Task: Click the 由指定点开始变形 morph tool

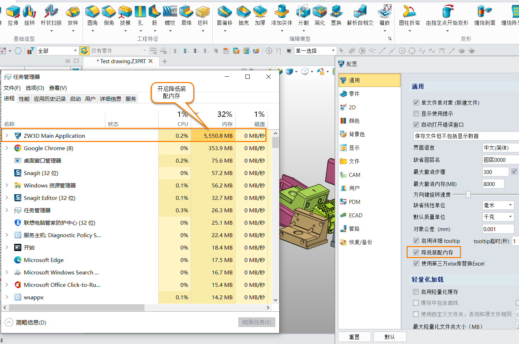Action: (x=447, y=15)
